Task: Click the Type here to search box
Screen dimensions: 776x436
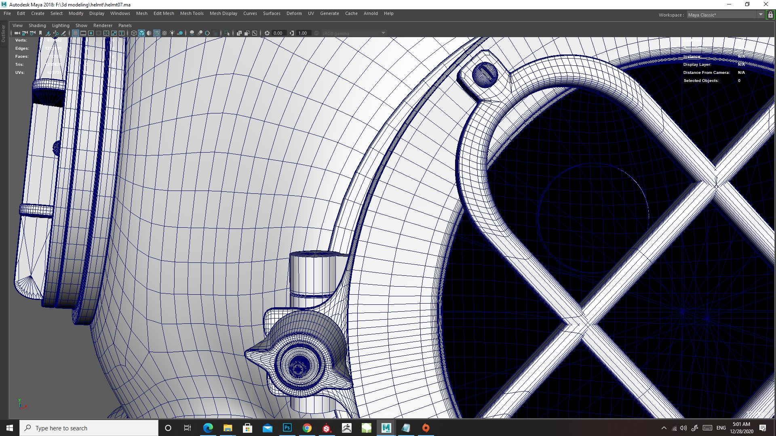Action: point(89,428)
